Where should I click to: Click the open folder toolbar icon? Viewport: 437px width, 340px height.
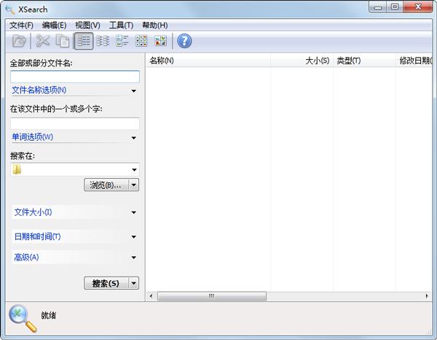click(x=20, y=41)
